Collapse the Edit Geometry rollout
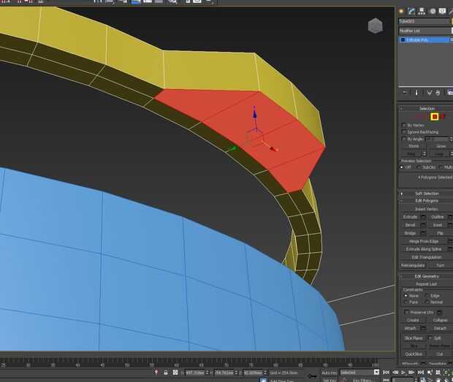 click(425, 276)
